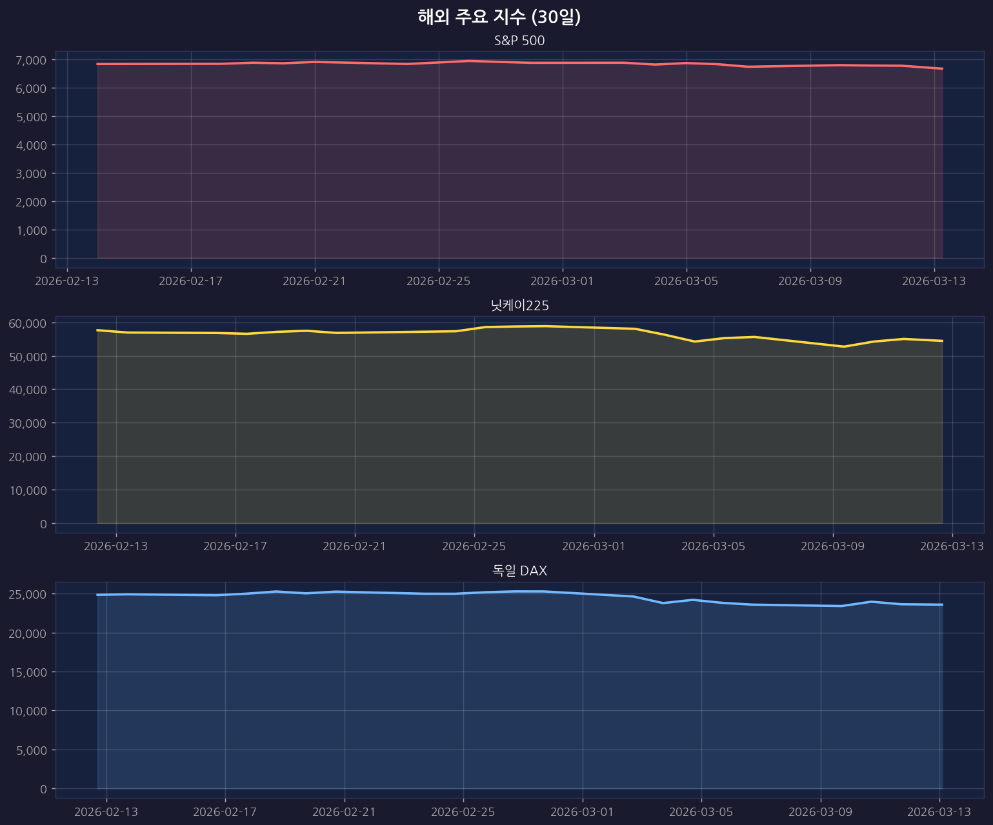Click 2026-03-09 date under 닛케이225 chart

[x=832, y=546]
